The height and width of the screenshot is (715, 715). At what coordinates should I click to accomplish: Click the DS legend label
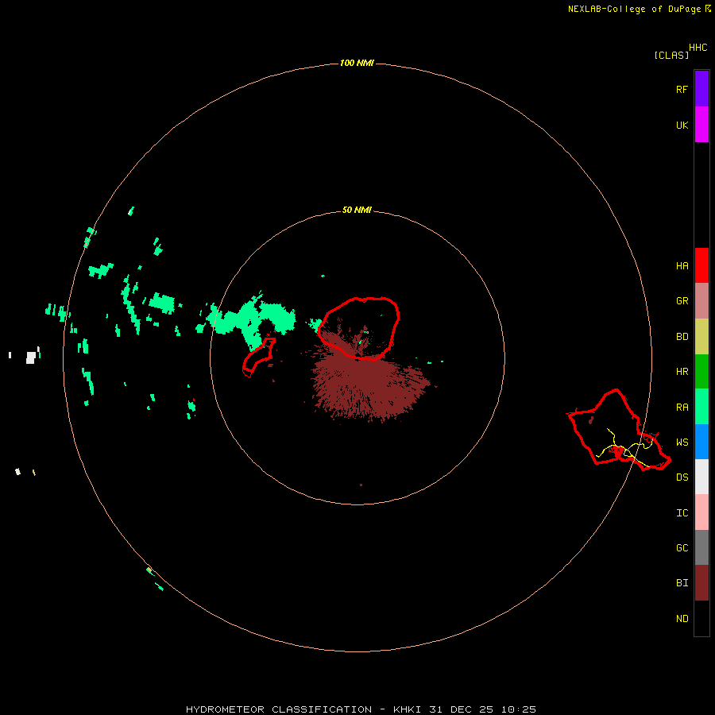pos(682,477)
